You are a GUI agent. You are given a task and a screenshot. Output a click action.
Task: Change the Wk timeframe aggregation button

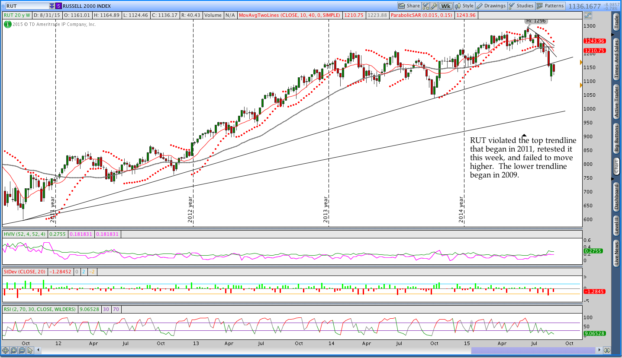445,6
